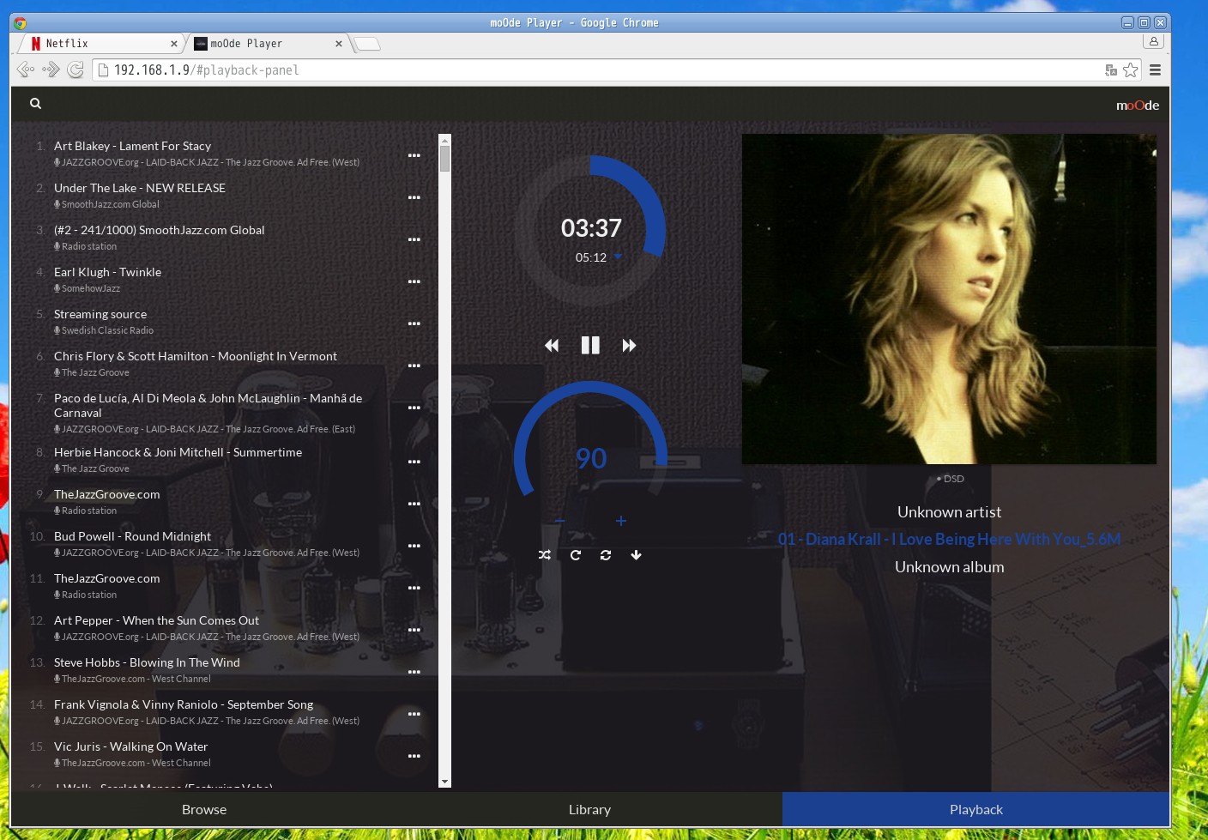The width and height of the screenshot is (1208, 840).
Task: Pause the current track
Action: pyautogui.click(x=590, y=345)
